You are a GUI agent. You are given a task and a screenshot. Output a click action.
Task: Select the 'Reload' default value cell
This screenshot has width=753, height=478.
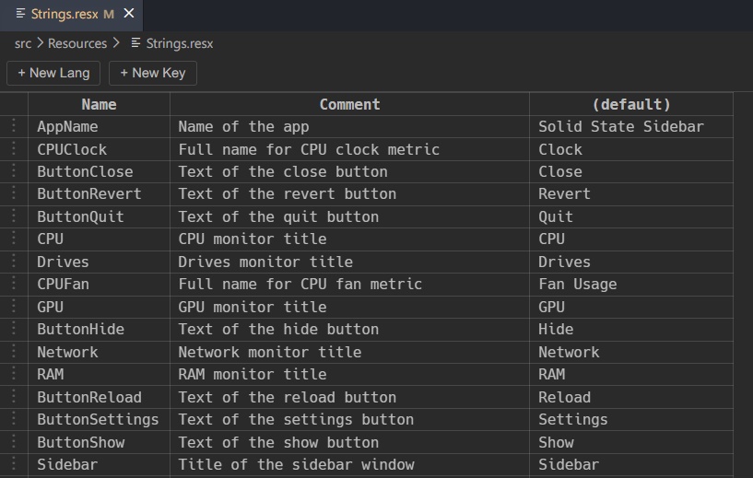pyautogui.click(x=631, y=397)
